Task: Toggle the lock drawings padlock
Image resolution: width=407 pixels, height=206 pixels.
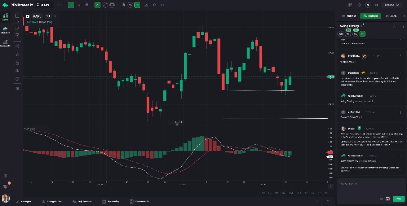Action: point(17,63)
